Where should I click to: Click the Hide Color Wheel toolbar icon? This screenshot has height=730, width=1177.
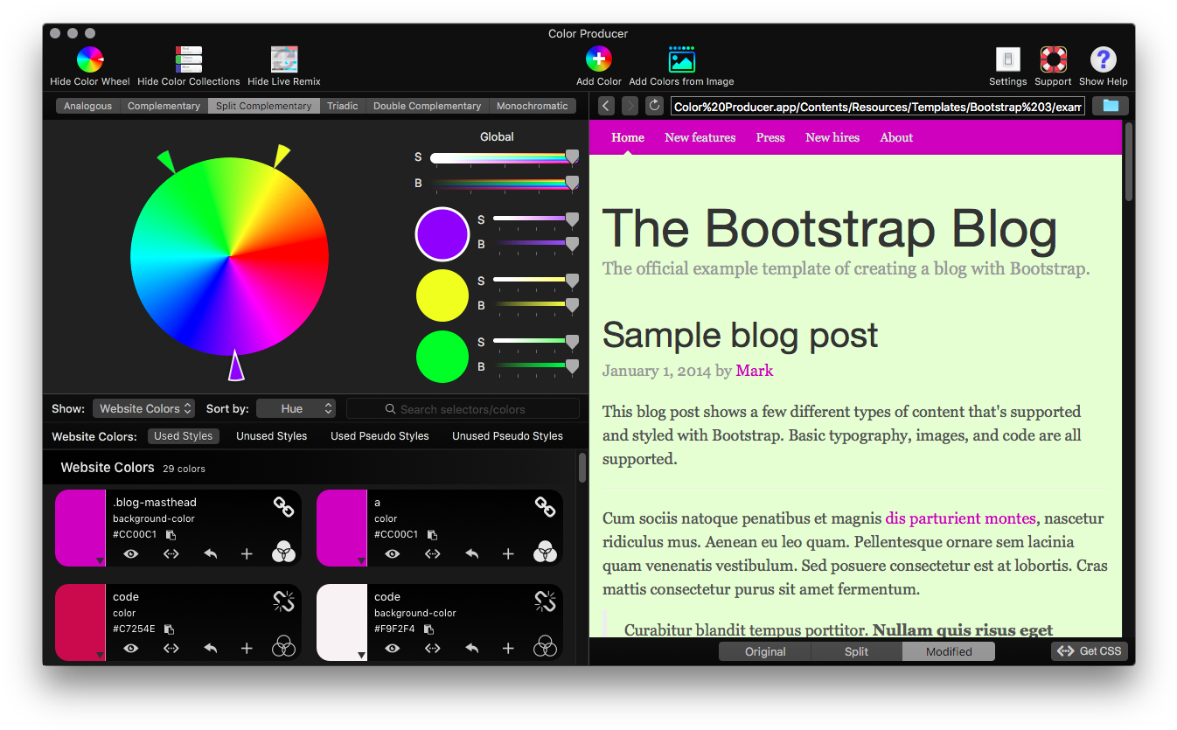click(90, 59)
